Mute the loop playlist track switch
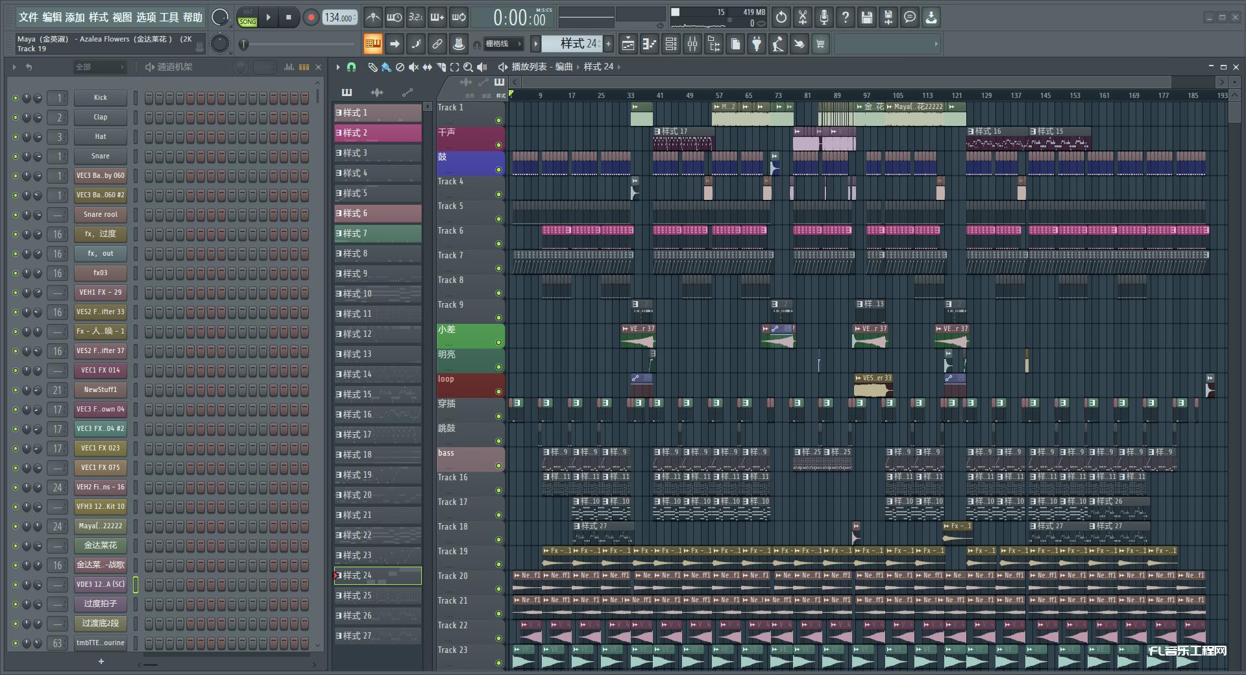 click(x=498, y=391)
